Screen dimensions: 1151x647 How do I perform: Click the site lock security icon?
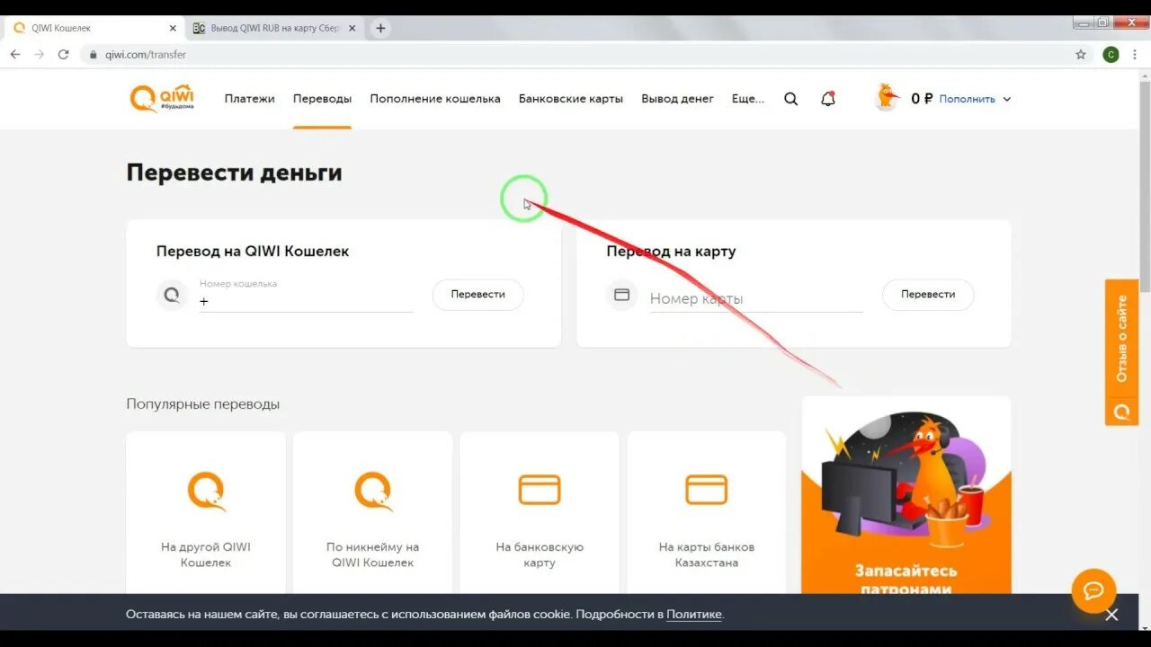(x=94, y=55)
